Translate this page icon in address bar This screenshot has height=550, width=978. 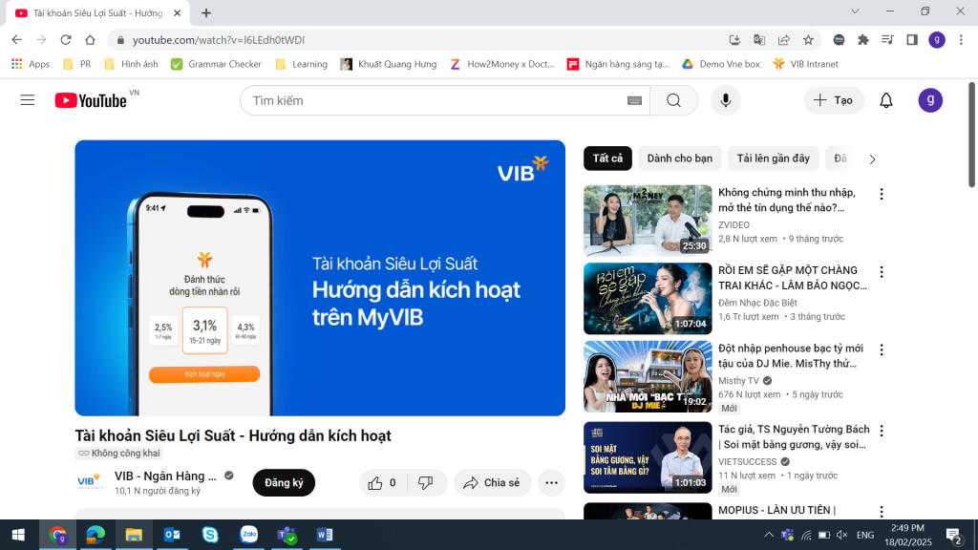tap(759, 40)
